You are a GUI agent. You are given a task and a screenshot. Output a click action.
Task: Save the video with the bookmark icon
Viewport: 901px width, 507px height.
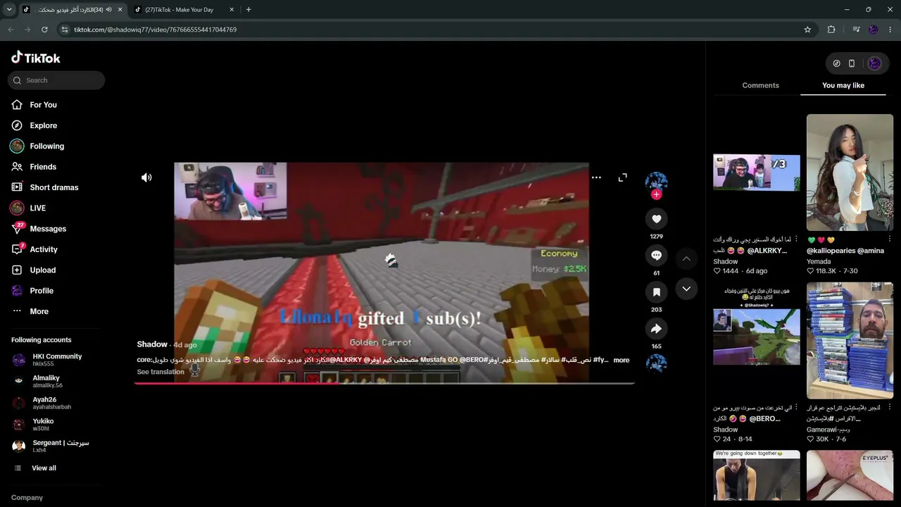click(656, 292)
